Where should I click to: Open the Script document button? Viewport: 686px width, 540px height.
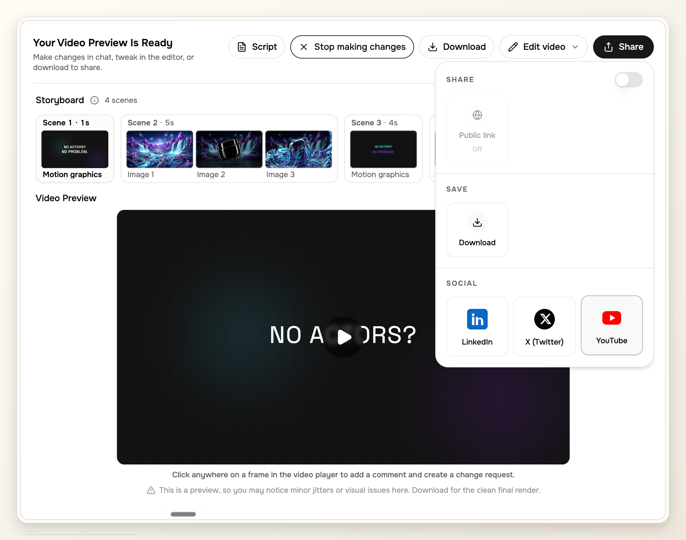pos(257,47)
